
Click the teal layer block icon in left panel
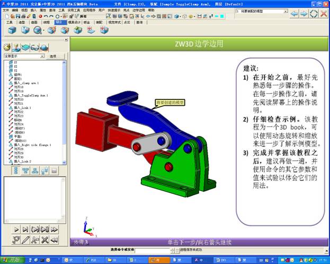click(25, 48)
